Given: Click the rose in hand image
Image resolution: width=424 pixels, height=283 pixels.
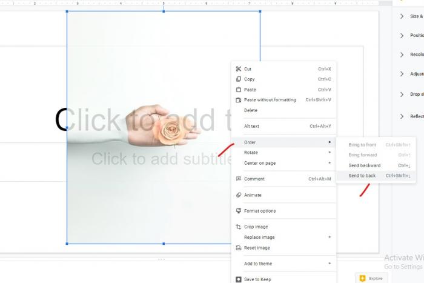Looking at the screenshot, I should pyautogui.click(x=164, y=126).
